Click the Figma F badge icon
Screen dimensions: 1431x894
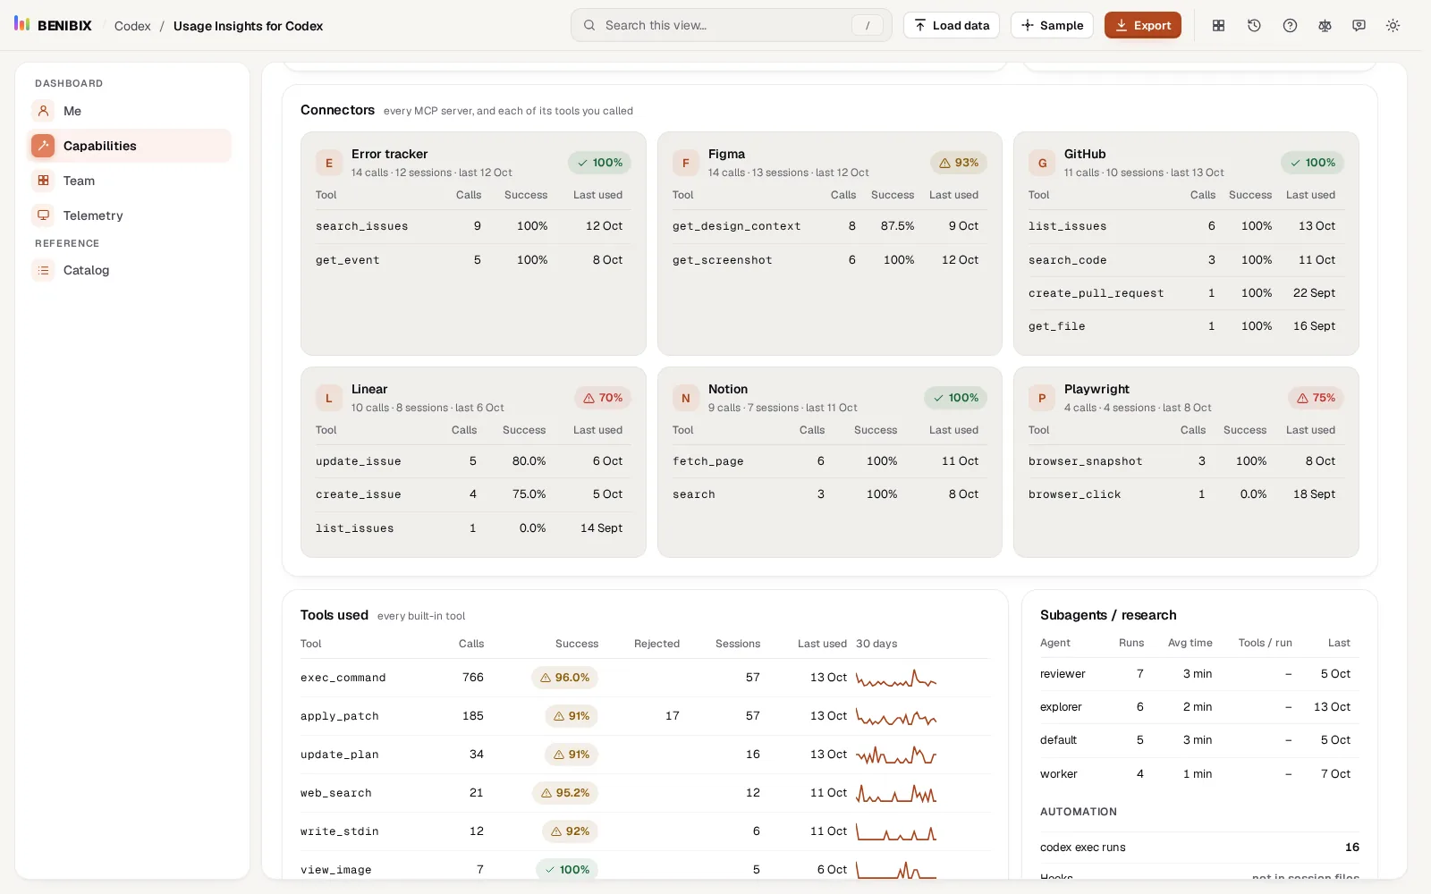tap(686, 163)
